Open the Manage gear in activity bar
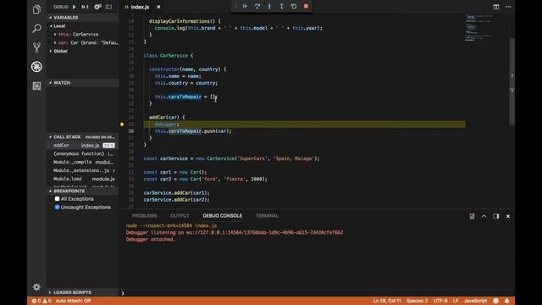 coord(36,287)
